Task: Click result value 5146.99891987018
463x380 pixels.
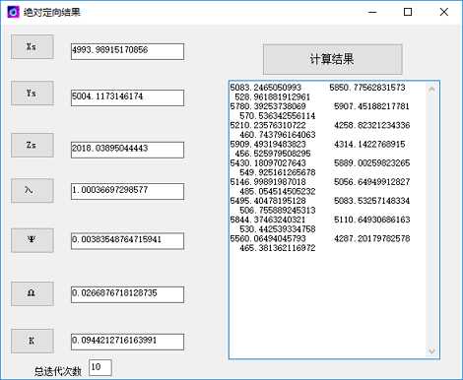Action: pyautogui.click(x=268, y=182)
